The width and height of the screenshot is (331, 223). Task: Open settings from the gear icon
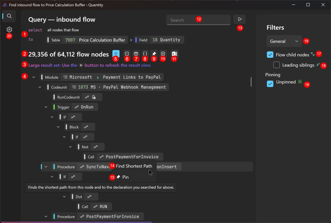coord(9,30)
